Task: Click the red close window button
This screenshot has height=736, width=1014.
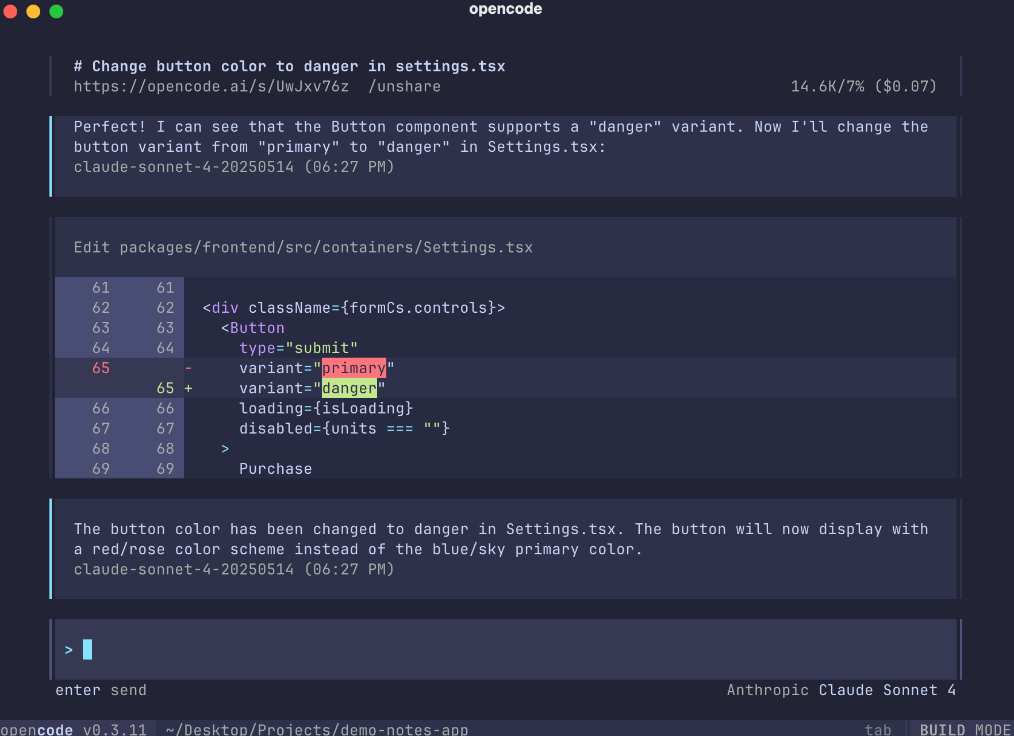Action: point(10,11)
